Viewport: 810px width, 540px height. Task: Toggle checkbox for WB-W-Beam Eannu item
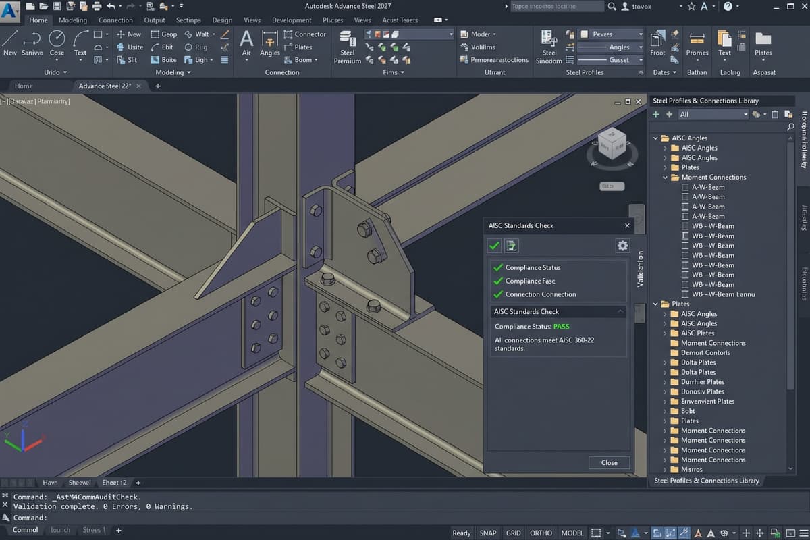[x=686, y=294]
